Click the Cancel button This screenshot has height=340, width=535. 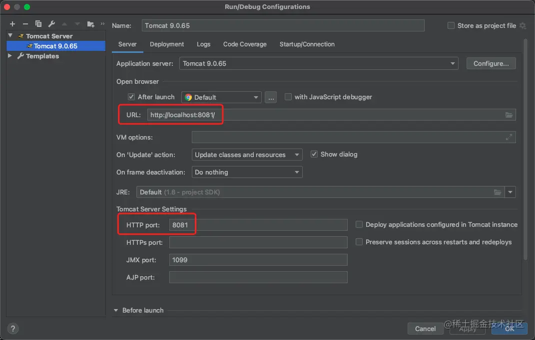pos(425,329)
